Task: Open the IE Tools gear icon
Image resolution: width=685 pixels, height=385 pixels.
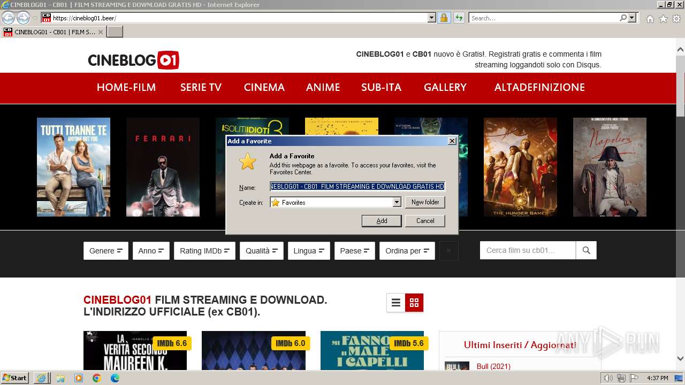Action: tap(676, 19)
